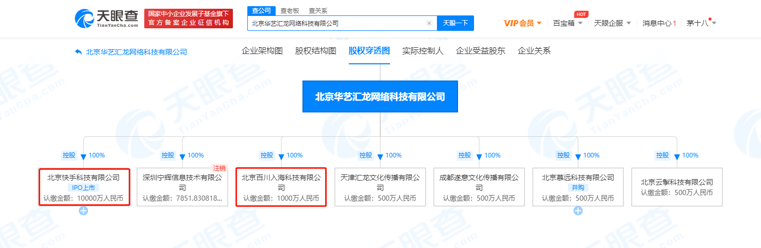Click the 注销 tag on the 深圳宁辉 node
This screenshot has height=248, width=761.
pyautogui.click(x=219, y=168)
